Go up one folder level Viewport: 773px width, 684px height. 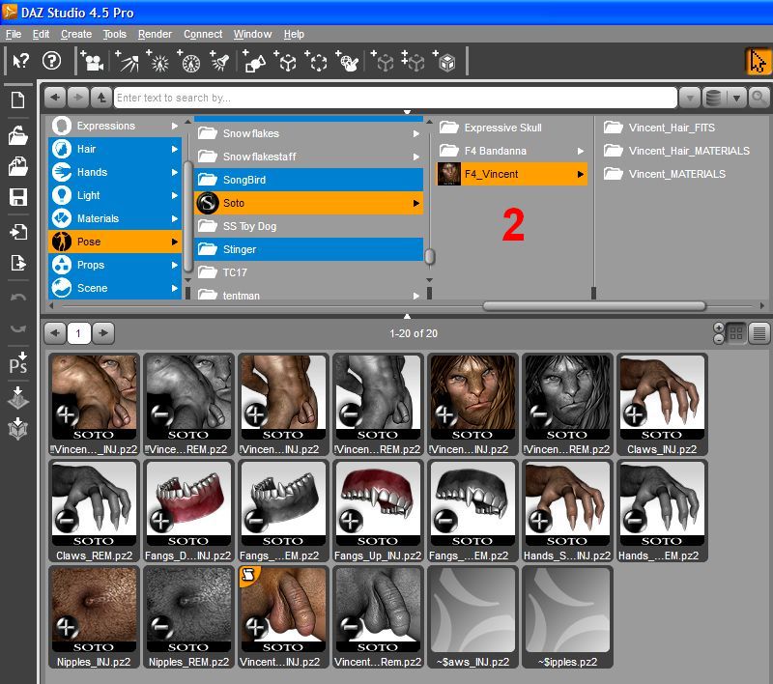tap(101, 98)
